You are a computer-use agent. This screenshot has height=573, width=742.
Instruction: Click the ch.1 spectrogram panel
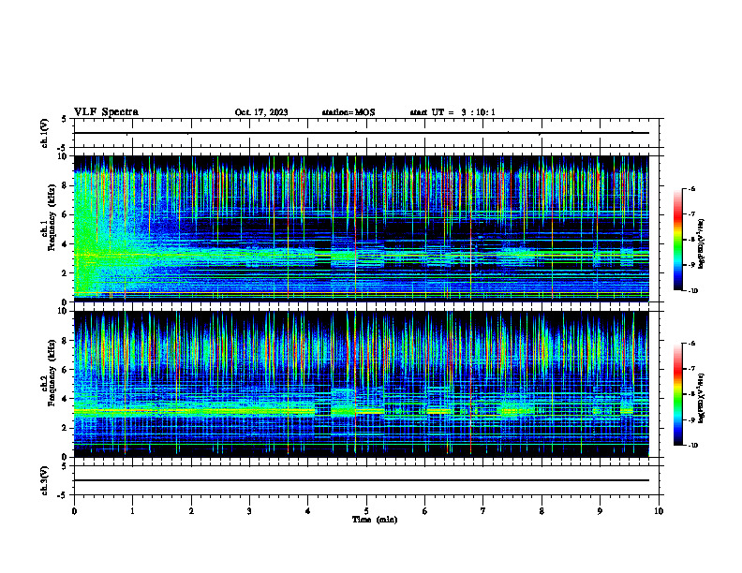362,228
